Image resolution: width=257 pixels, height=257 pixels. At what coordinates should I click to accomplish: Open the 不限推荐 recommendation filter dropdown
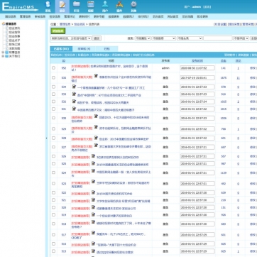[x=164, y=38]
